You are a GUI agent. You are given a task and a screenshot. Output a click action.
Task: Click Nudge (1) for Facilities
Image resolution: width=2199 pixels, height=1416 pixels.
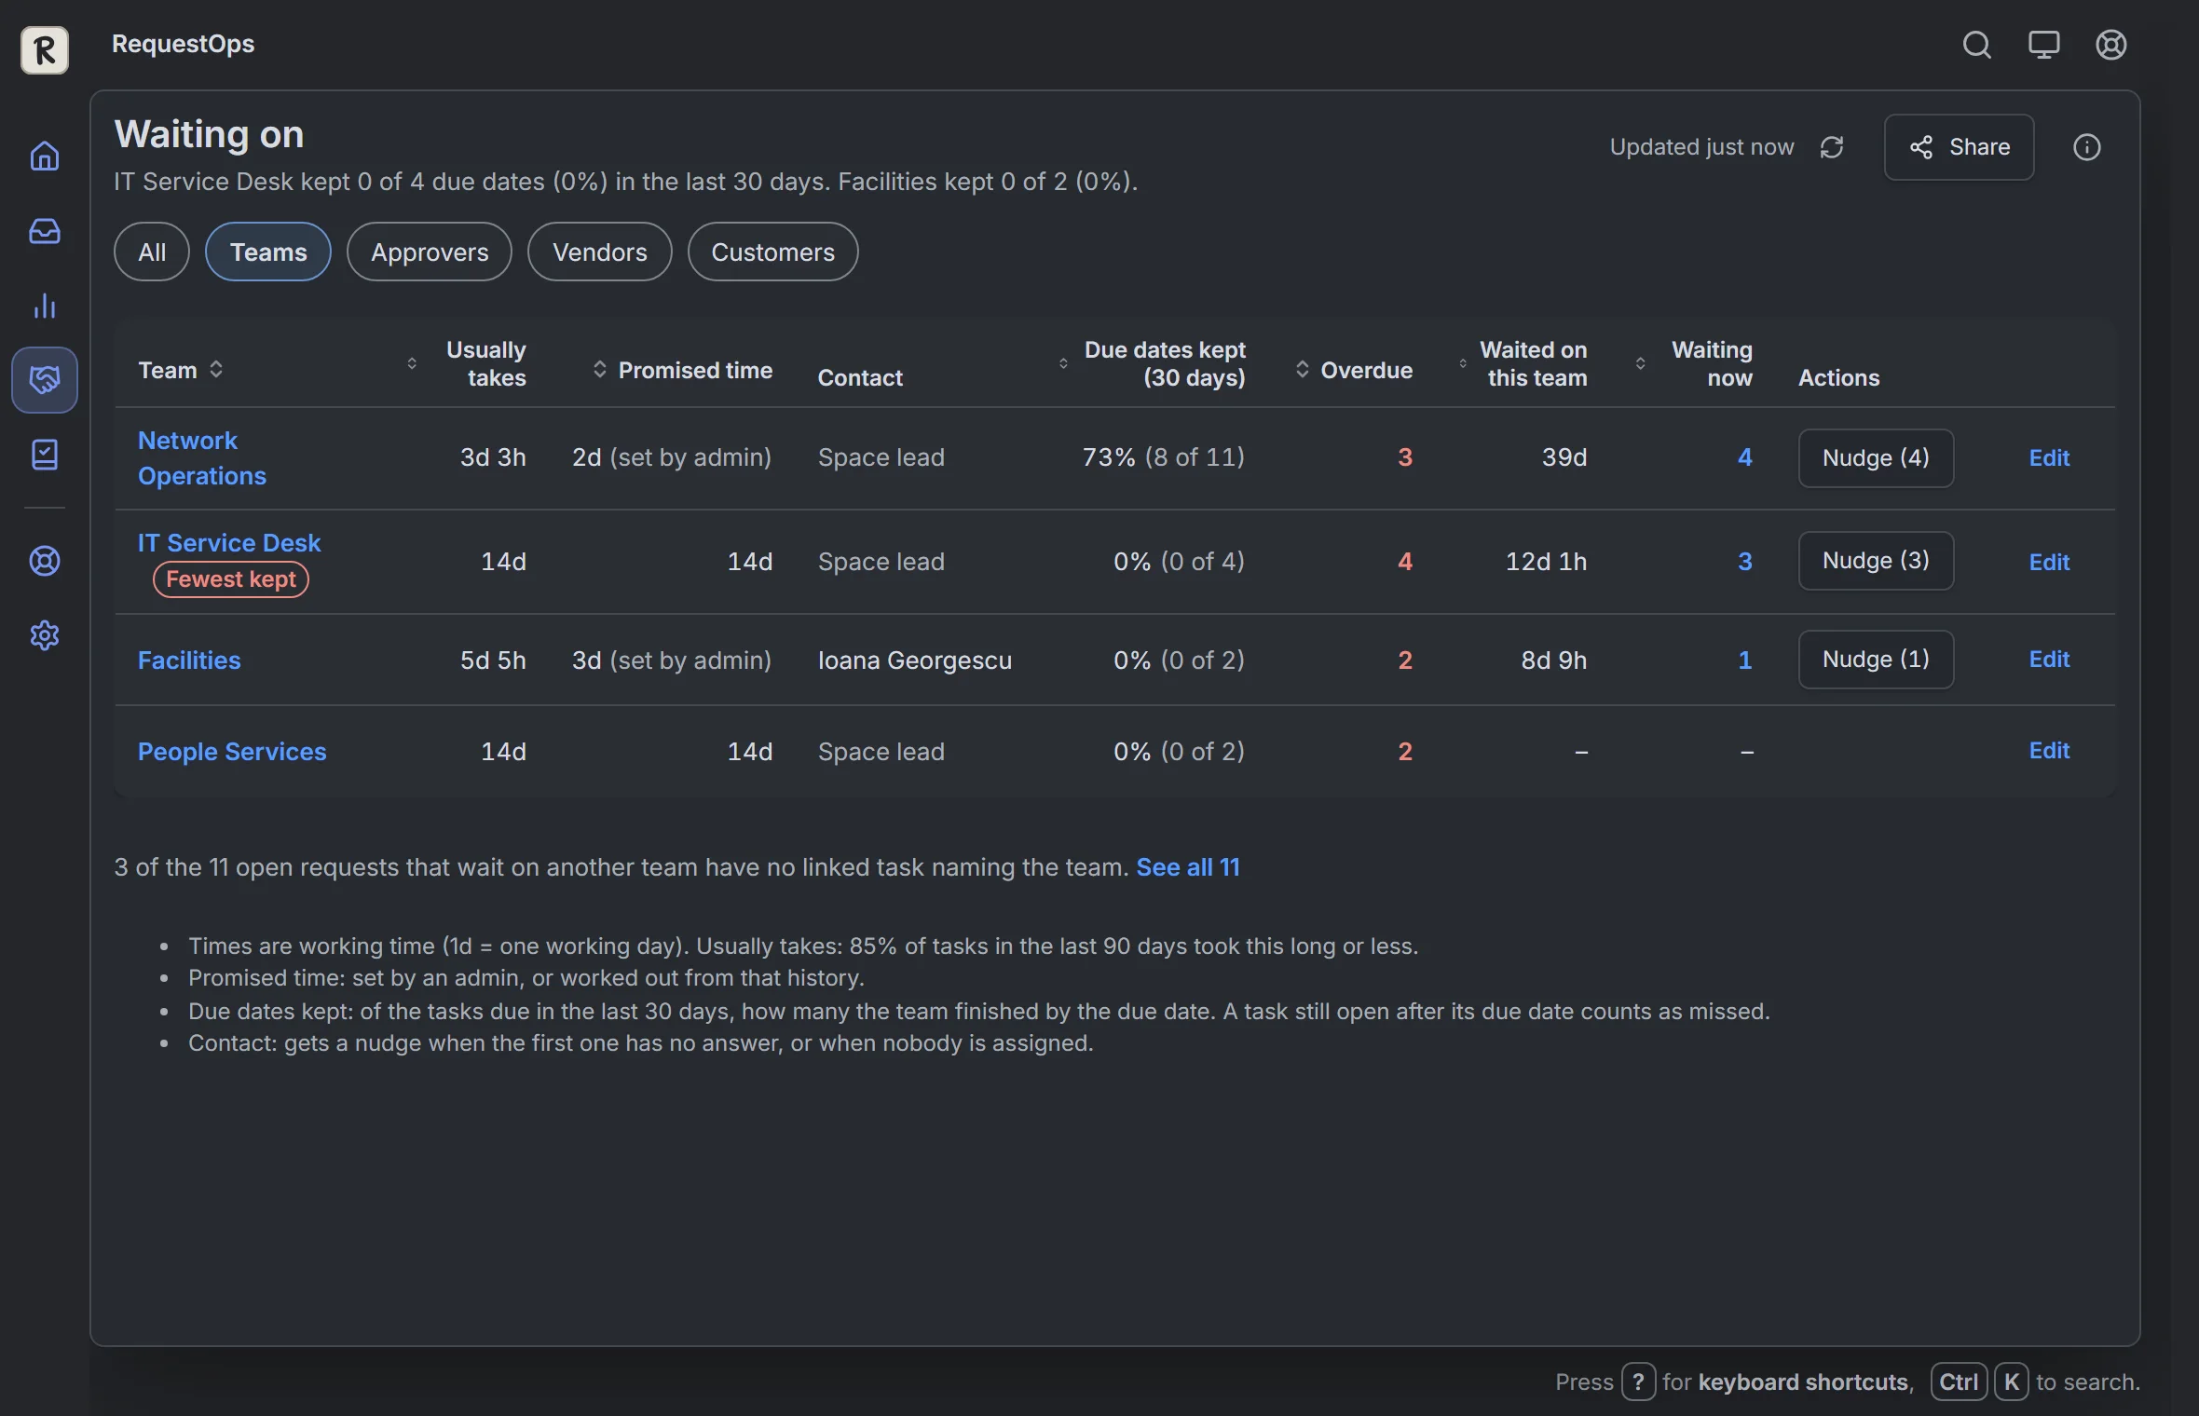1876,659
